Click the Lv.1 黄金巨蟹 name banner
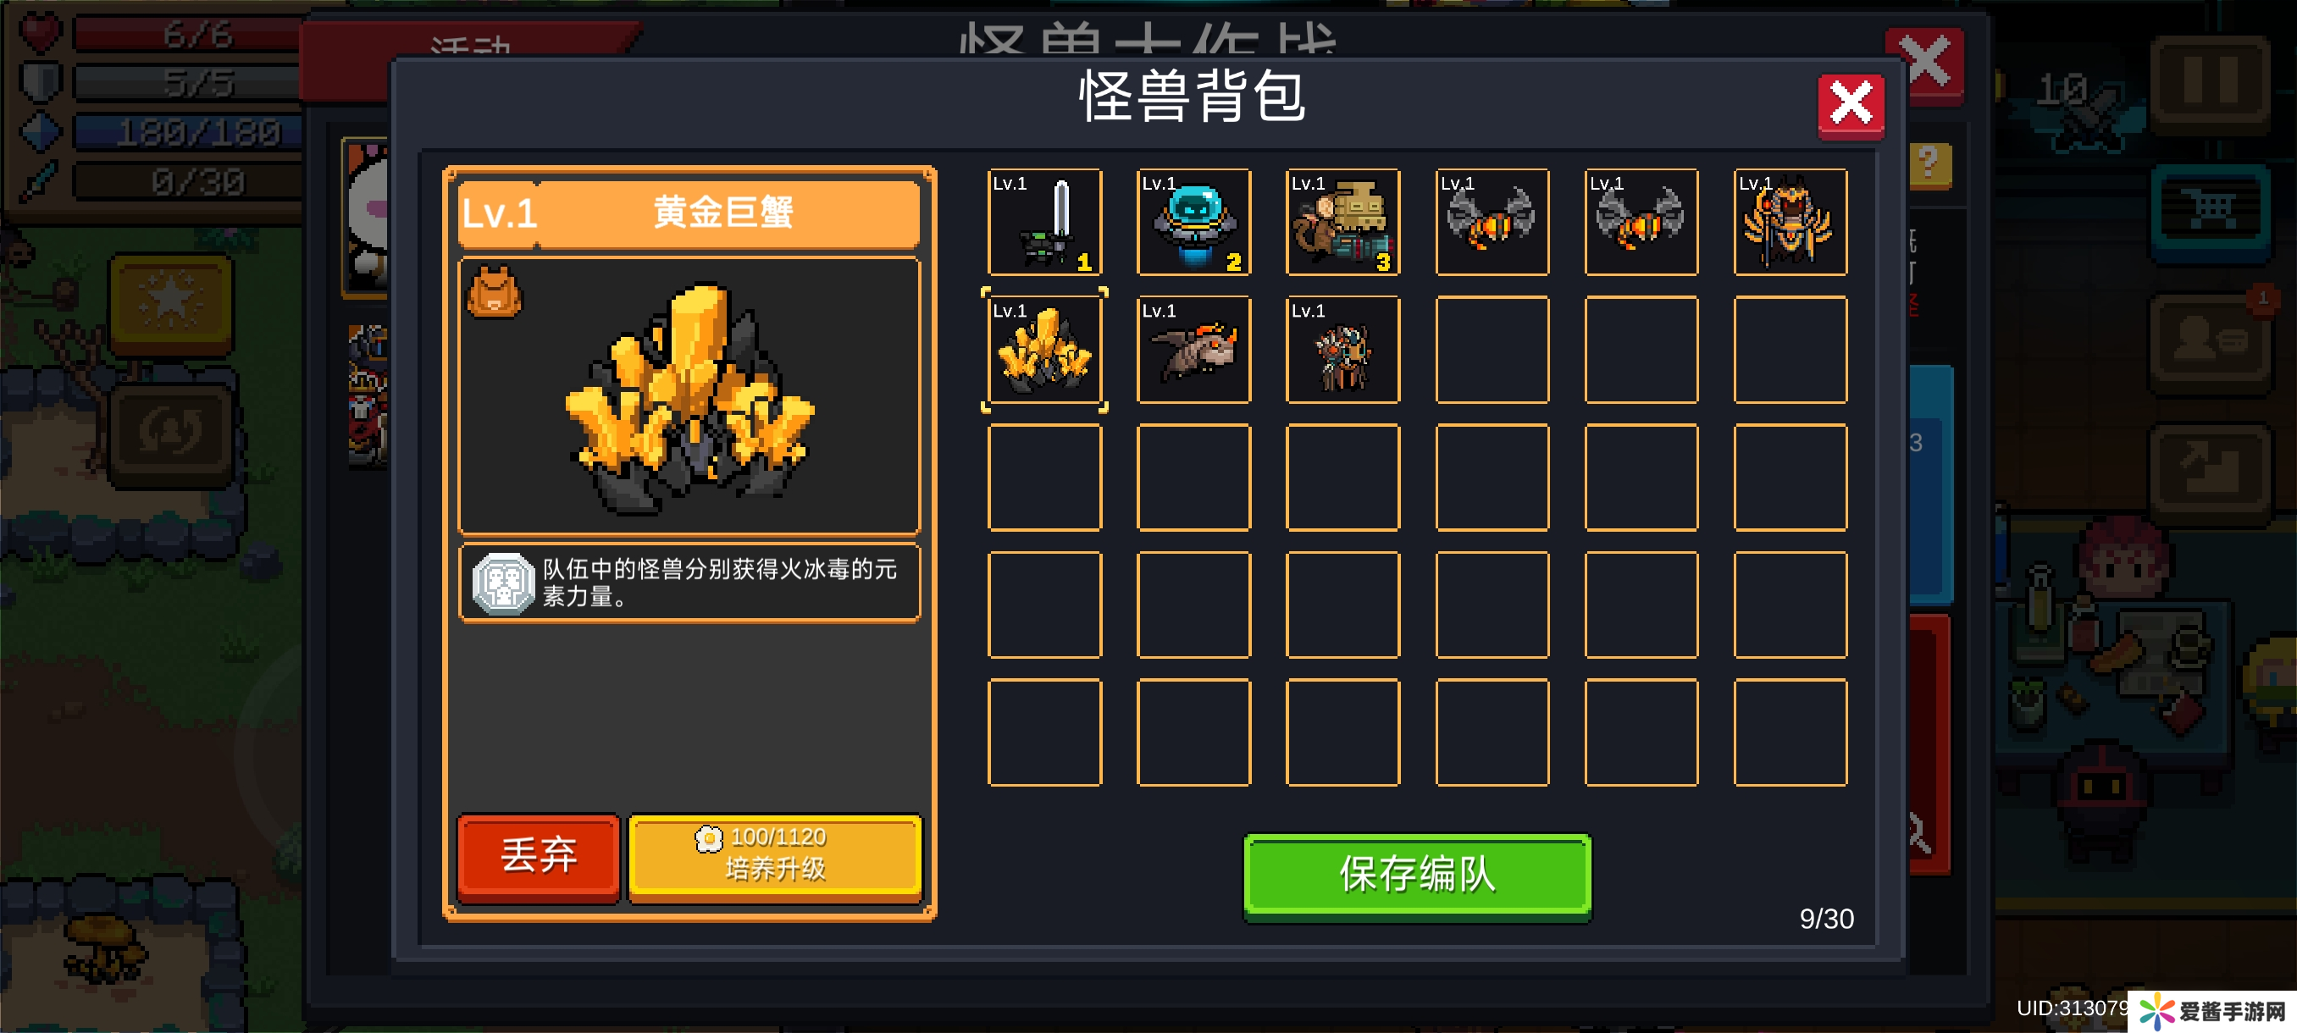2297x1033 pixels. coord(689,213)
